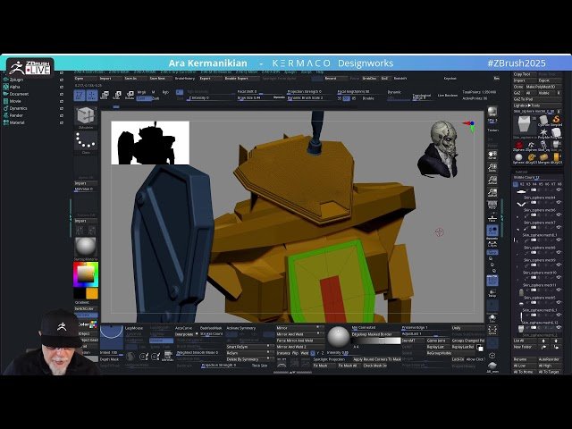Image resolution: width=572 pixels, height=429 pixels.
Task: Toggle Perspective view icon
Action: click(x=492, y=205)
